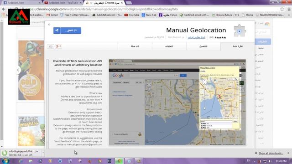292x164 pixels.
Task: Select the Details tab in the dialog
Action: (203, 46)
